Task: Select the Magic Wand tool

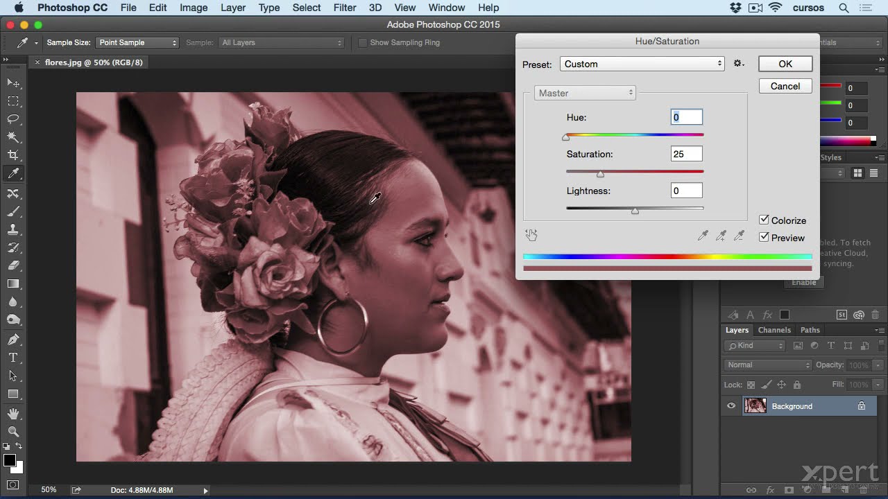Action: [13, 137]
